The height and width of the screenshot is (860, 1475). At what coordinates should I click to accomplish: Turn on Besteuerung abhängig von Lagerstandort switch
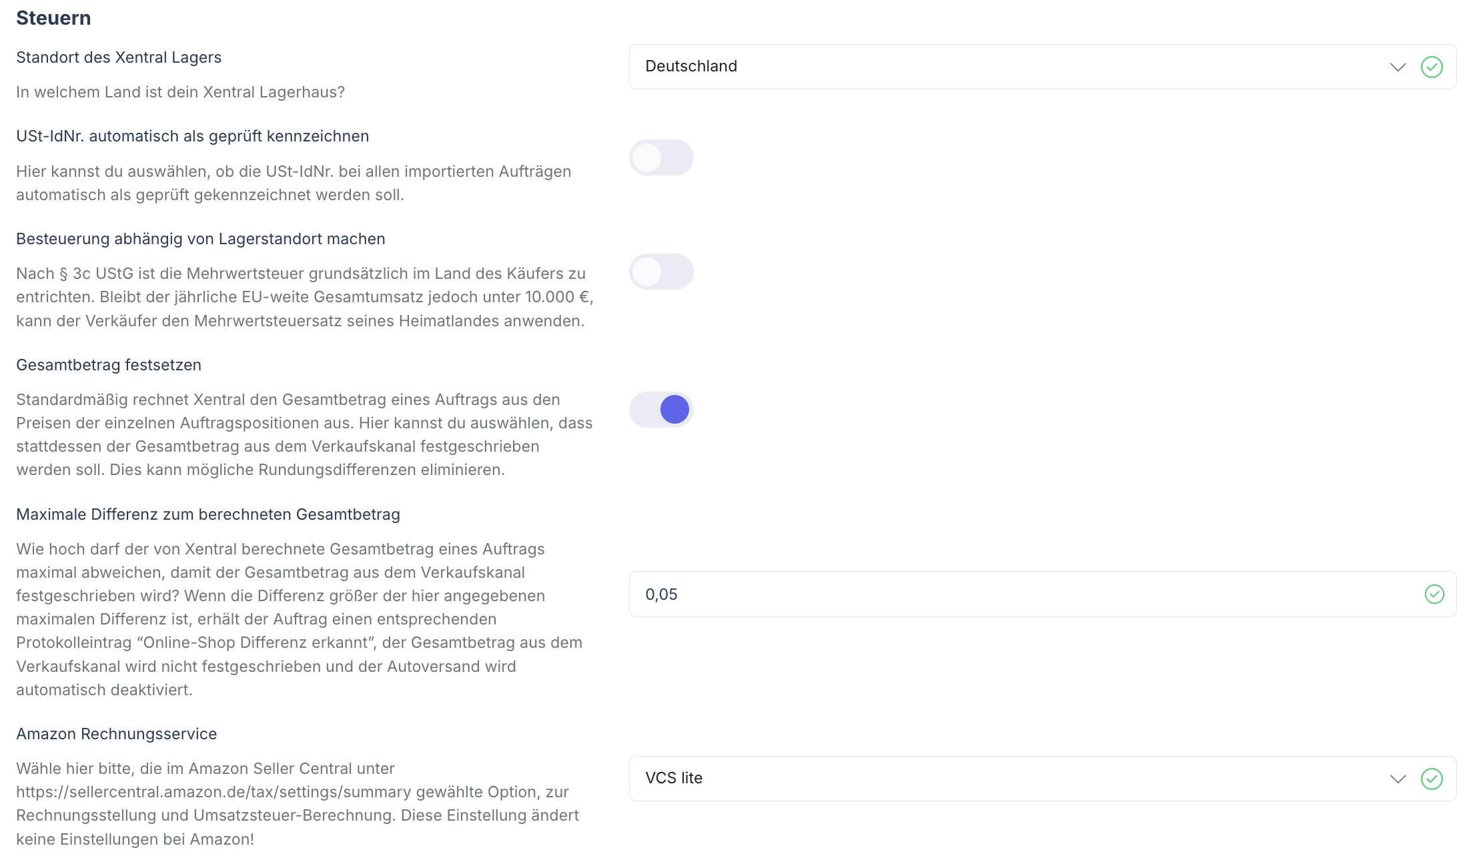(661, 272)
